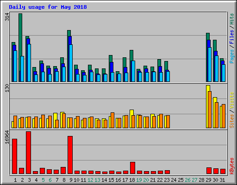Select the cyan Pages bar for day 30
The image size is (237, 185).
pyautogui.click(x=217, y=68)
